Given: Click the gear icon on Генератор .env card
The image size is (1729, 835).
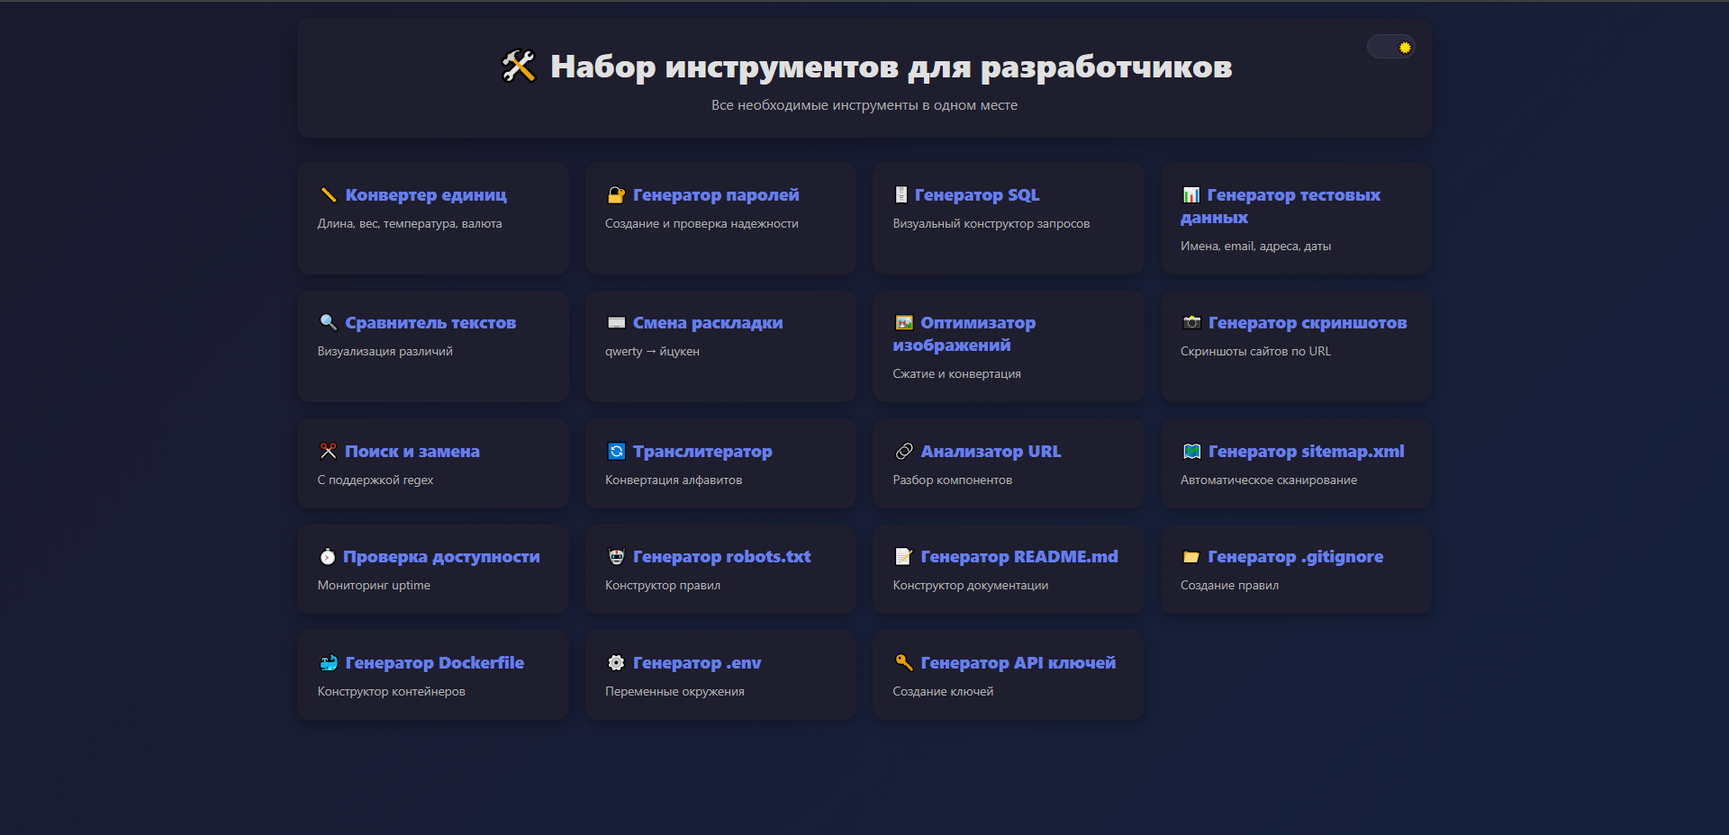Looking at the screenshot, I should click(x=616, y=662).
